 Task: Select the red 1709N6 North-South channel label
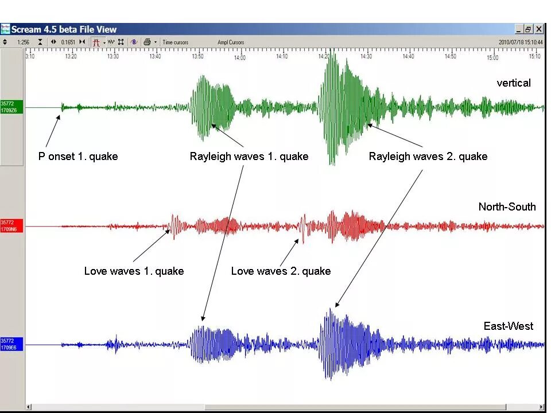(x=11, y=225)
